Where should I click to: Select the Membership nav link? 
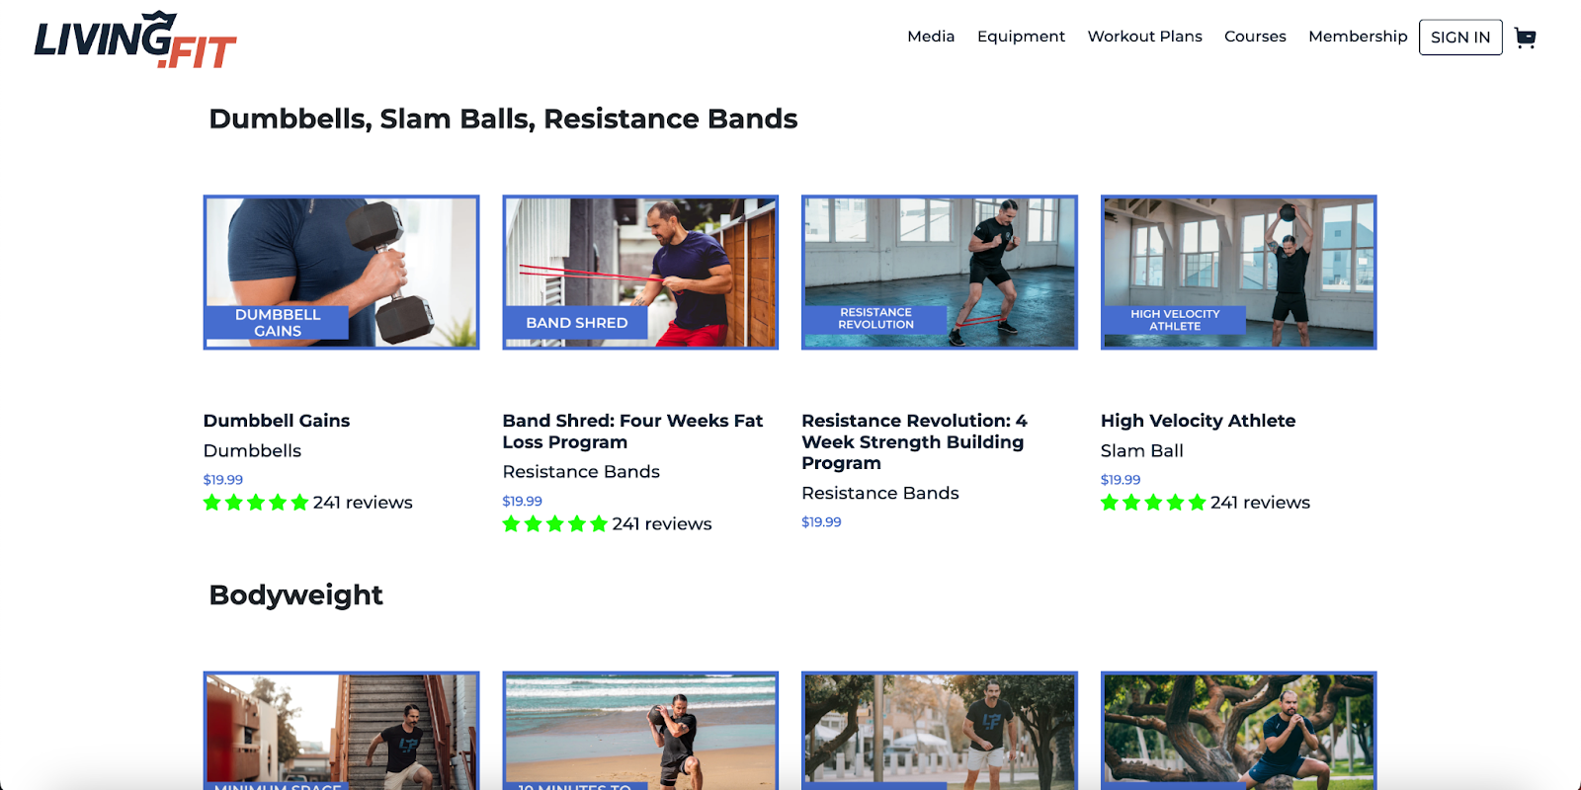point(1358,37)
